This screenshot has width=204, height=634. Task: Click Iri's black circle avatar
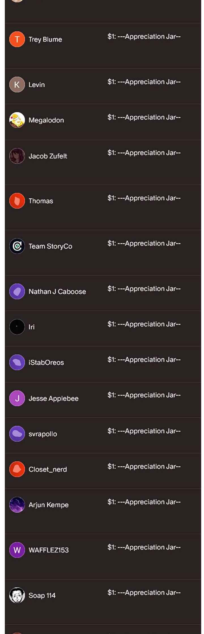[17, 327]
